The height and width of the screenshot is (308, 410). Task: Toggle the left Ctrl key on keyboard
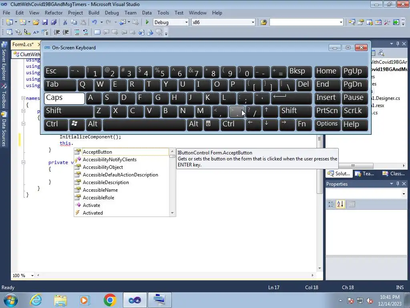tap(56, 125)
